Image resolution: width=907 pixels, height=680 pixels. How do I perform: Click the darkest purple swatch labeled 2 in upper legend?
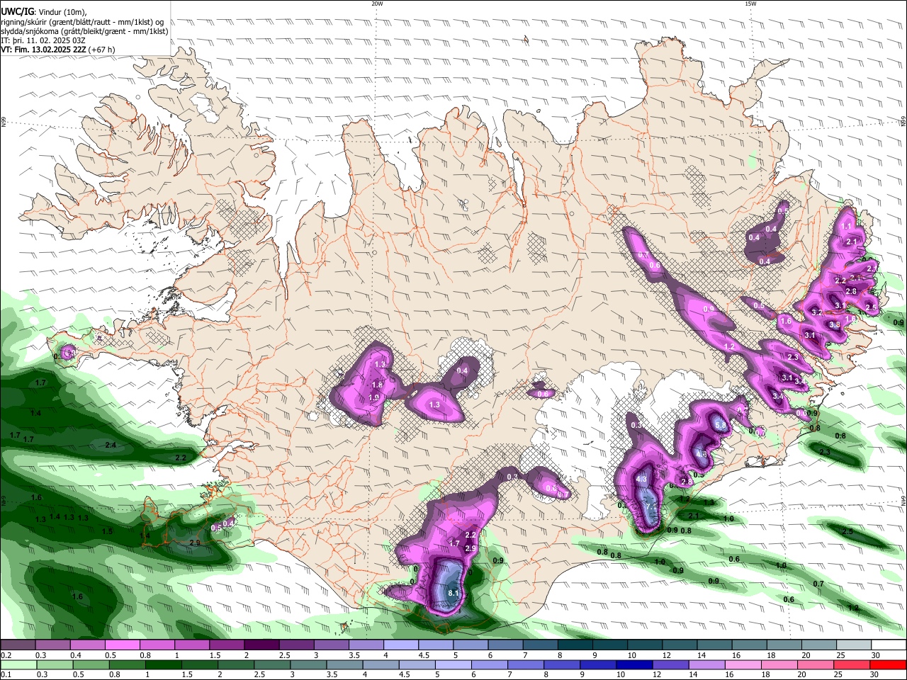tap(261, 645)
